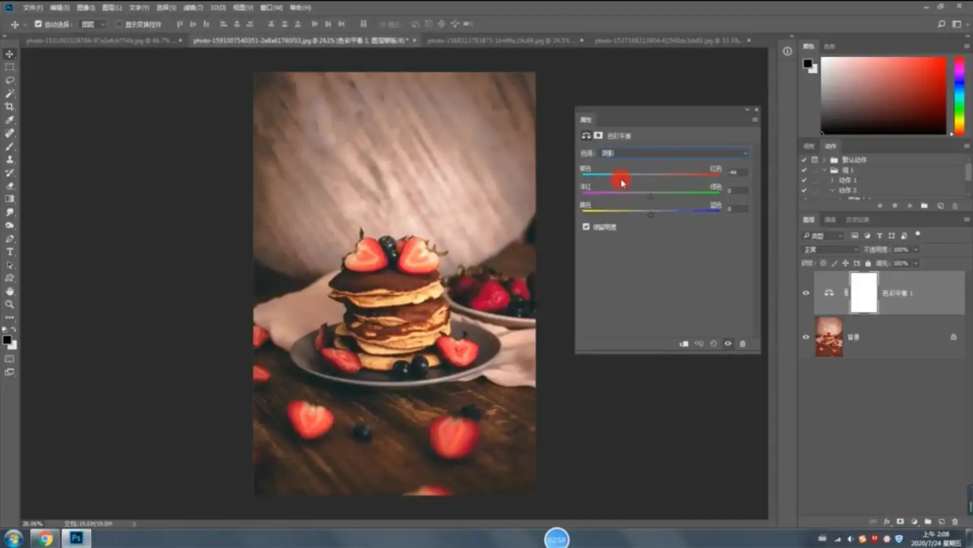
Task: Open the tone range dropdown in Properties
Action: click(x=674, y=153)
